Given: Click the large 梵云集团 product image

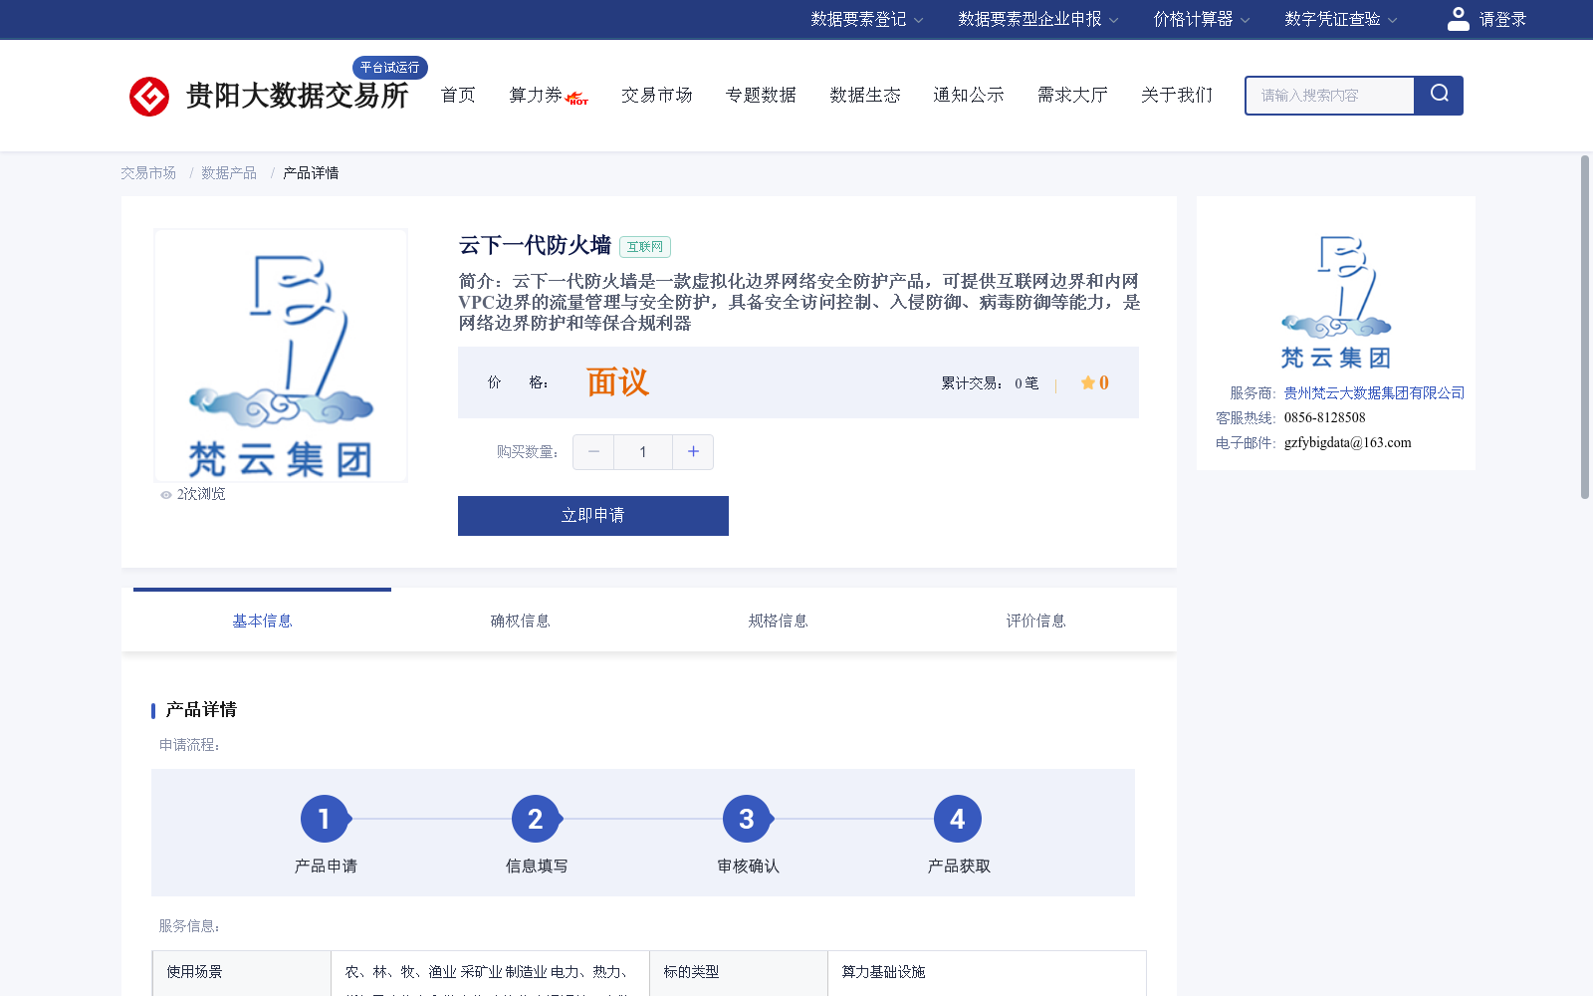Looking at the screenshot, I should (x=281, y=356).
